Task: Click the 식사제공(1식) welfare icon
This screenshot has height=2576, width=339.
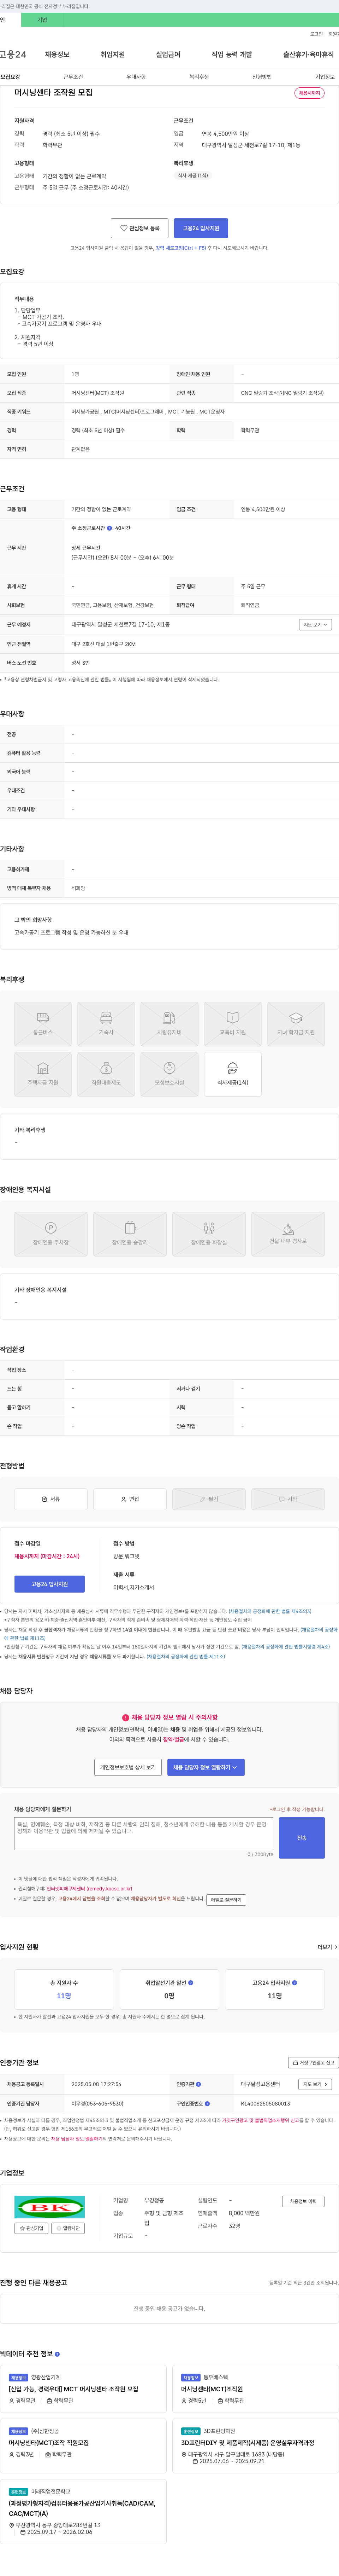Action: [232, 1068]
